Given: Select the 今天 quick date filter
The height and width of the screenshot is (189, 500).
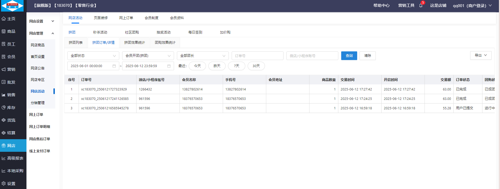Looking at the screenshot, I should coord(197,66).
